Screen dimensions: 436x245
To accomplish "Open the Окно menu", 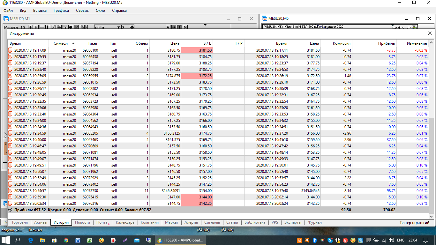I will coord(100,11).
